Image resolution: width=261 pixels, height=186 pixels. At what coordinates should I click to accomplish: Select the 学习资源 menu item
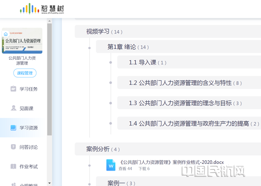(x=23, y=128)
